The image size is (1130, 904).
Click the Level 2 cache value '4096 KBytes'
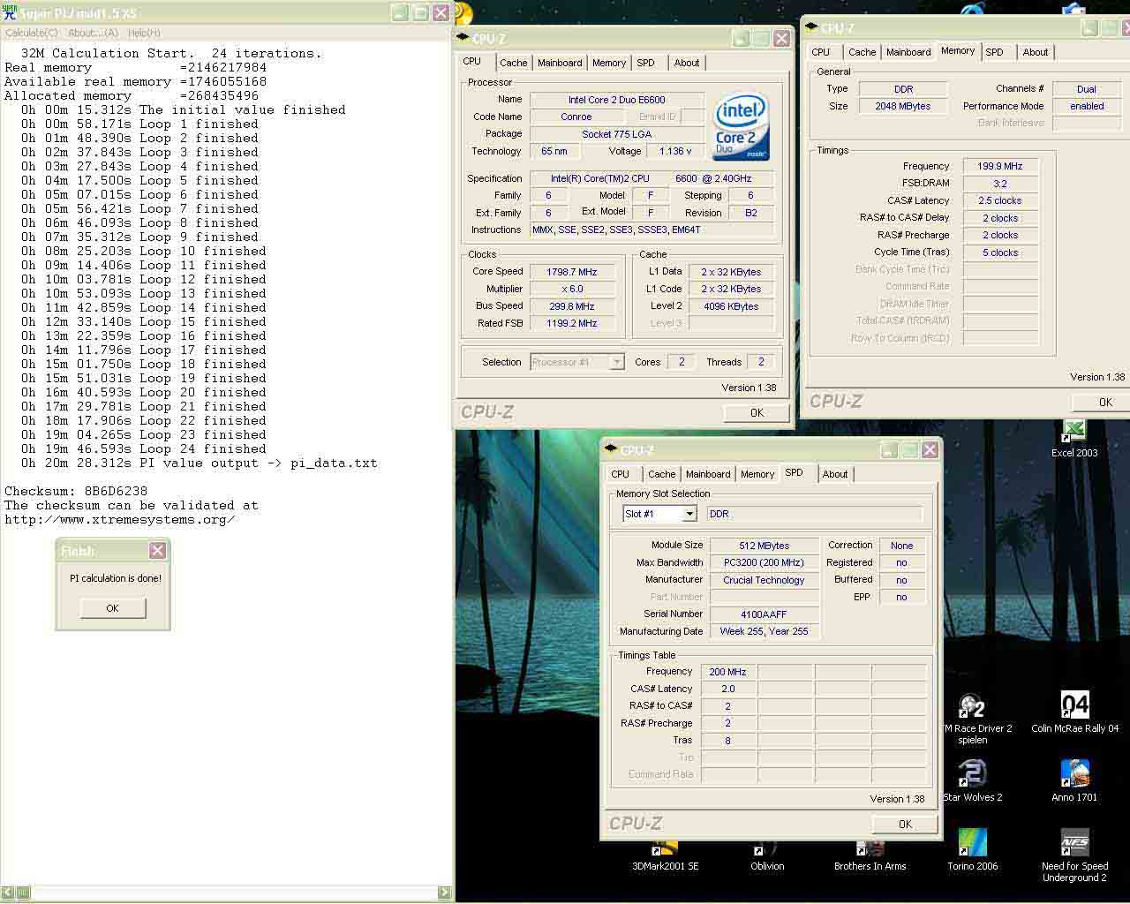[x=731, y=306]
